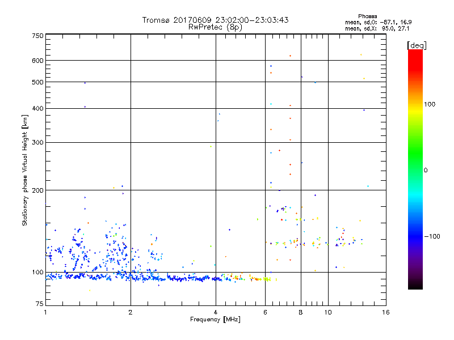Click the plot title 'Tromsø 20170609 23:02:00-23:03:43'
Screen dimensions: 454x340
tap(215, 20)
